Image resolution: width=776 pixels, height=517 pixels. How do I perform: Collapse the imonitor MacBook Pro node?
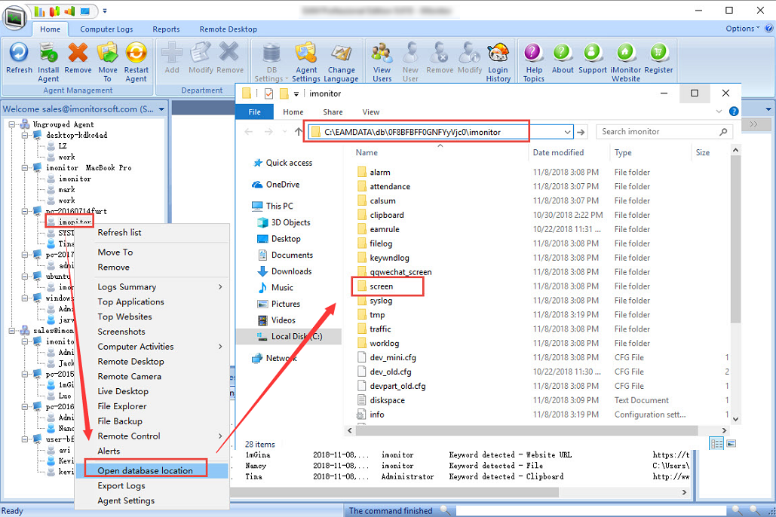(x=24, y=168)
